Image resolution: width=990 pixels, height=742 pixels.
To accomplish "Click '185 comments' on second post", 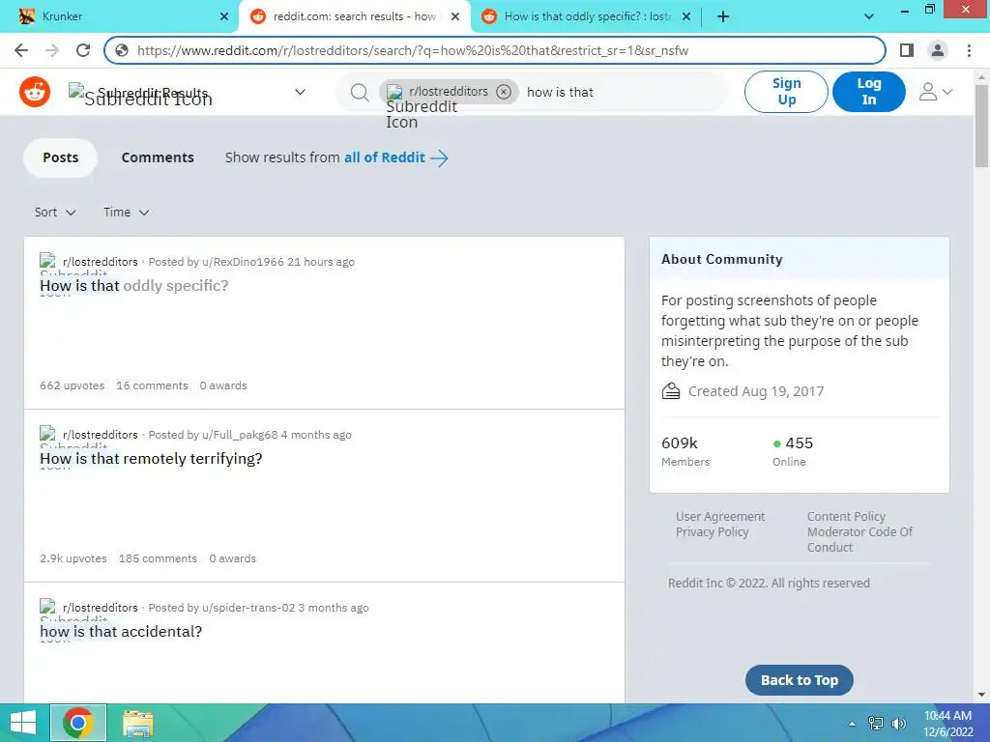I will click(158, 558).
